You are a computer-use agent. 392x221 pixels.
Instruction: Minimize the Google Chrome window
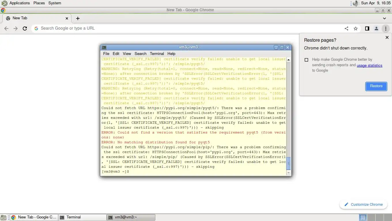(x=377, y=10)
